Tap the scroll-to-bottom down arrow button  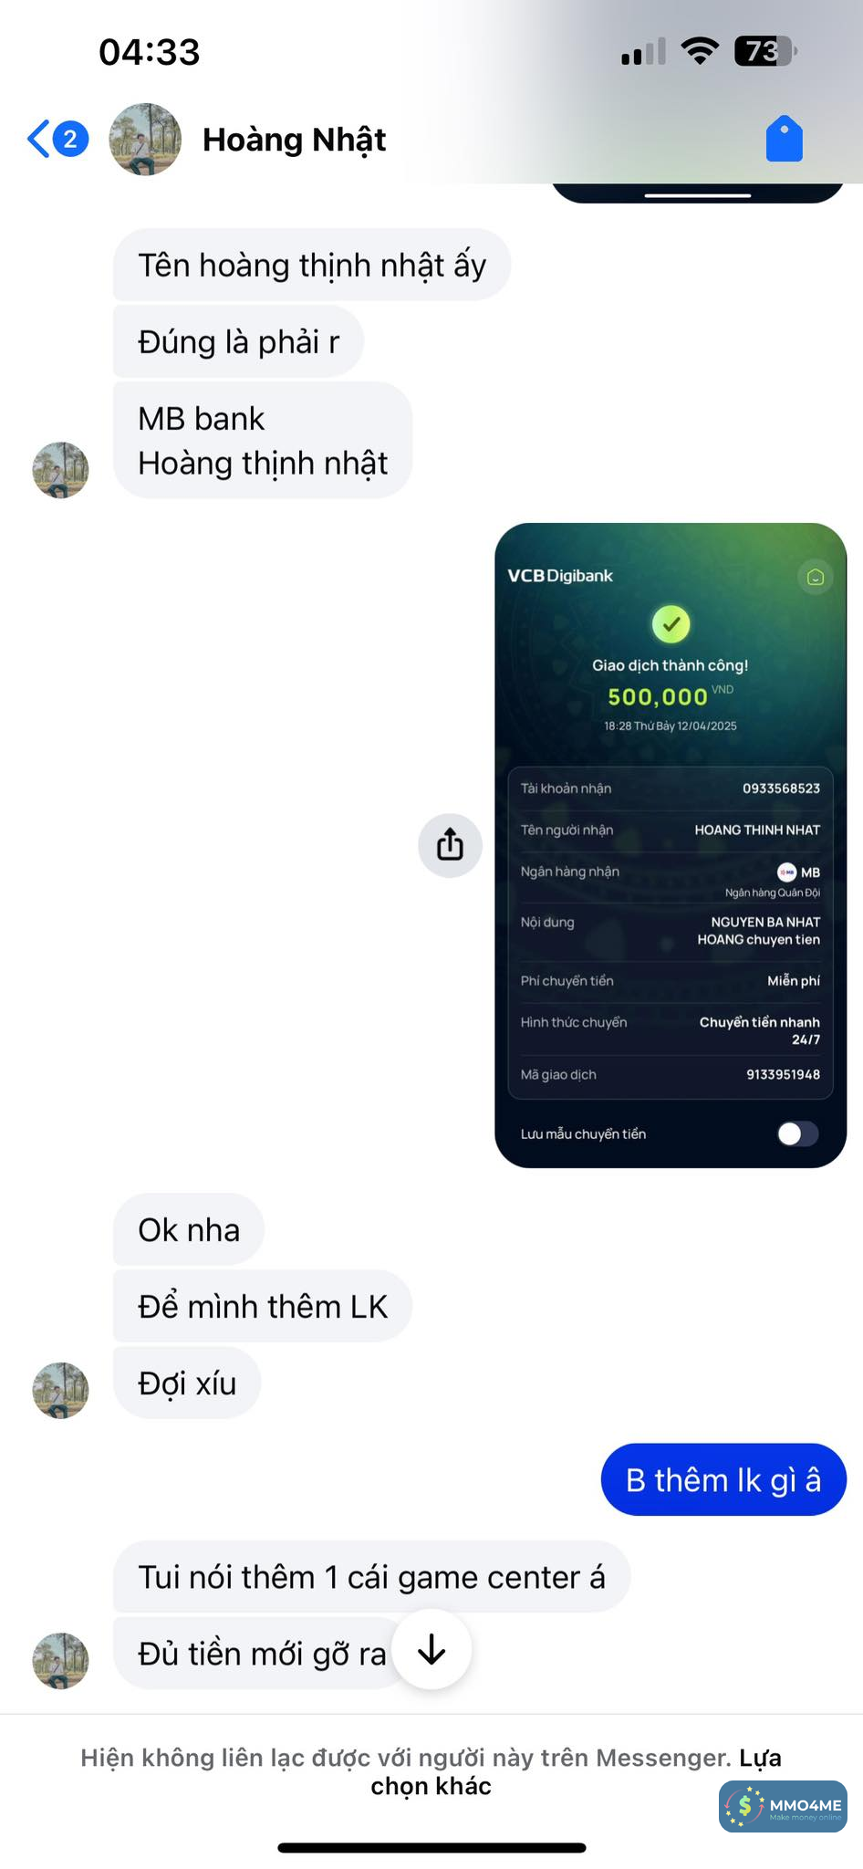[431, 1649]
